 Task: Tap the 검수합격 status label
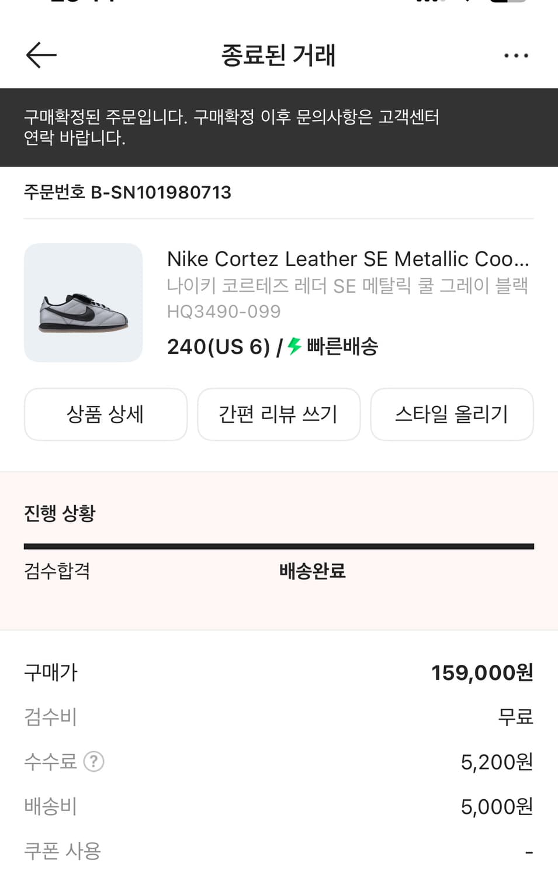57,571
